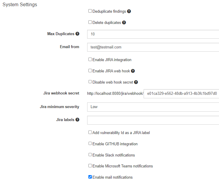
Task: Check the Delete duplicates option
Action: (90, 22)
